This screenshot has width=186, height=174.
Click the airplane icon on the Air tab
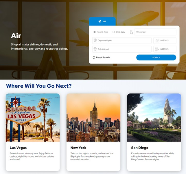coord(100,21)
